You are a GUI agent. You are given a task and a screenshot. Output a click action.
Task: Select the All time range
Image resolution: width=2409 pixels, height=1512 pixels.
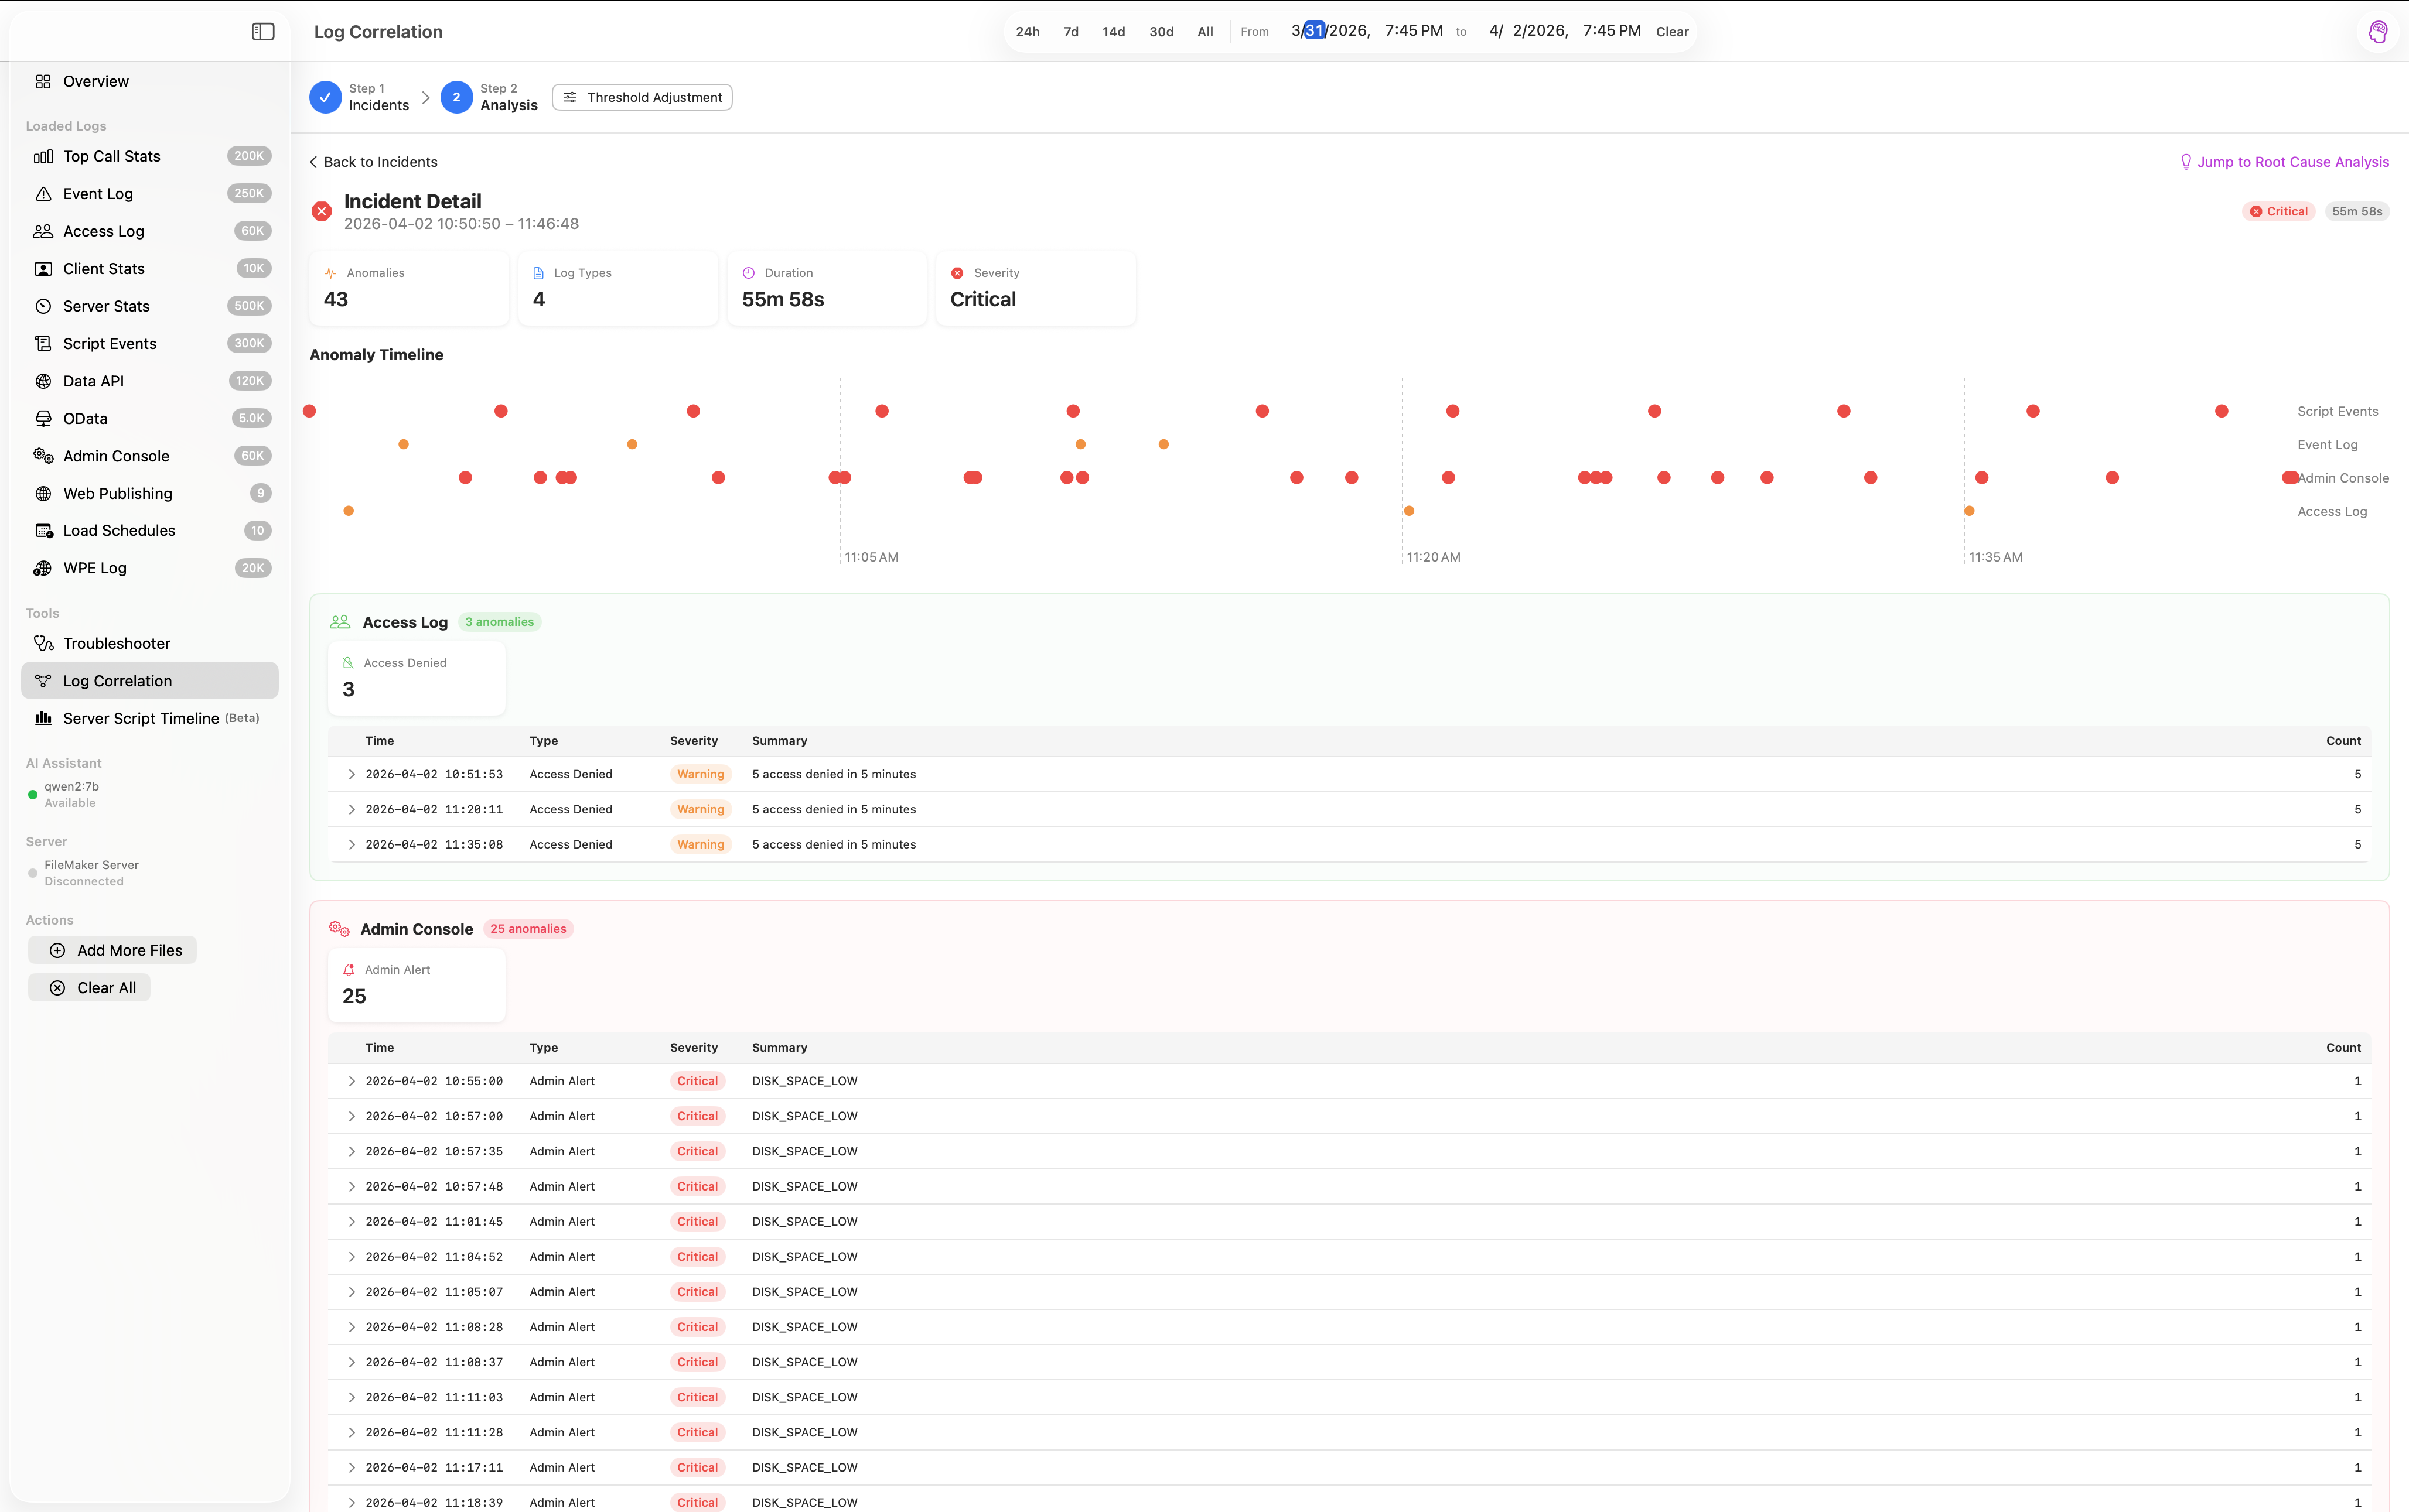click(x=1204, y=32)
